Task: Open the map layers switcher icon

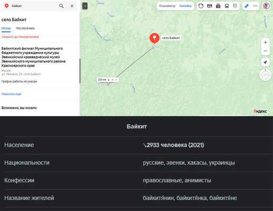Action: coord(235,6)
